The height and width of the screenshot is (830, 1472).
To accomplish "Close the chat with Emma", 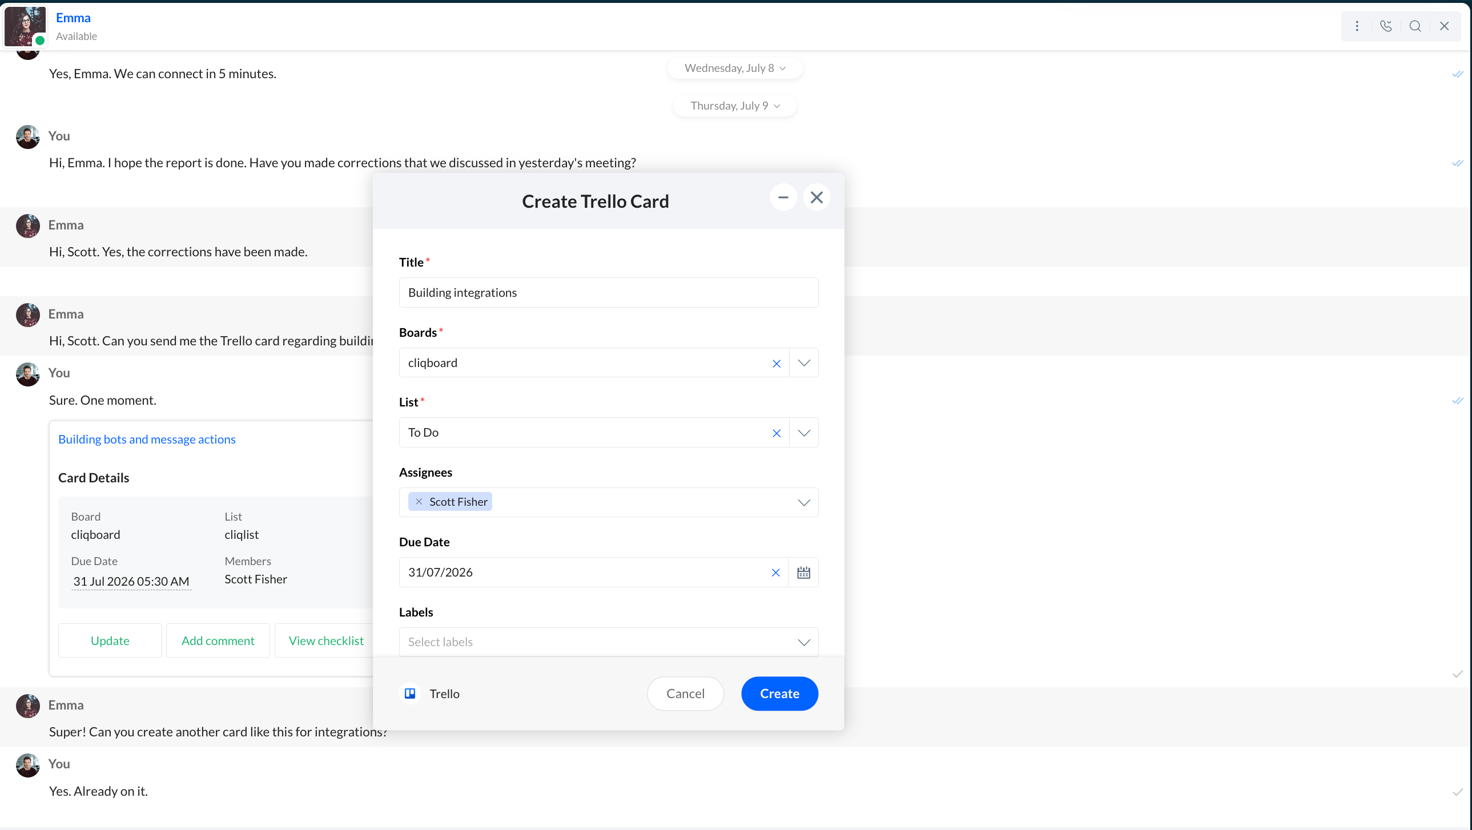I will pos(1444,26).
